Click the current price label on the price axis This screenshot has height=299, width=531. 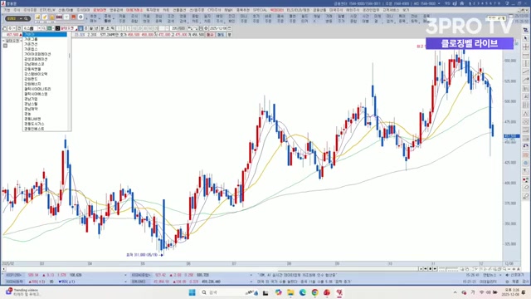click(x=511, y=136)
